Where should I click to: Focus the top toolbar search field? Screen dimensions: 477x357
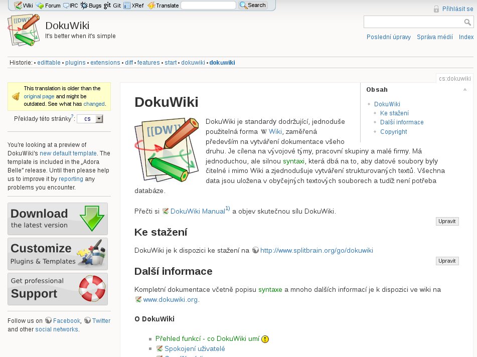click(x=208, y=5)
